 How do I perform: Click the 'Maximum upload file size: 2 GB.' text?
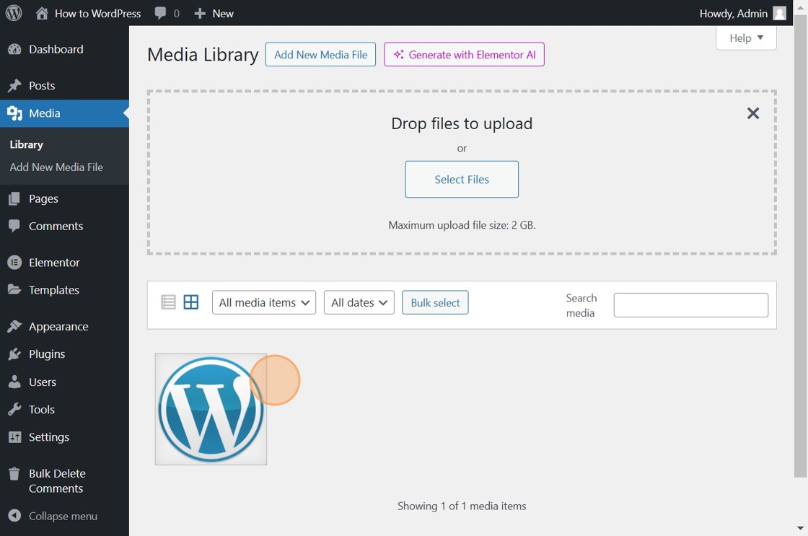462,225
